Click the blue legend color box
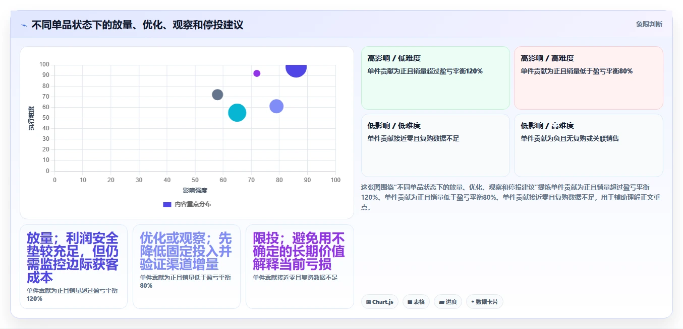The height and width of the screenshot is (329, 683). click(x=167, y=204)
